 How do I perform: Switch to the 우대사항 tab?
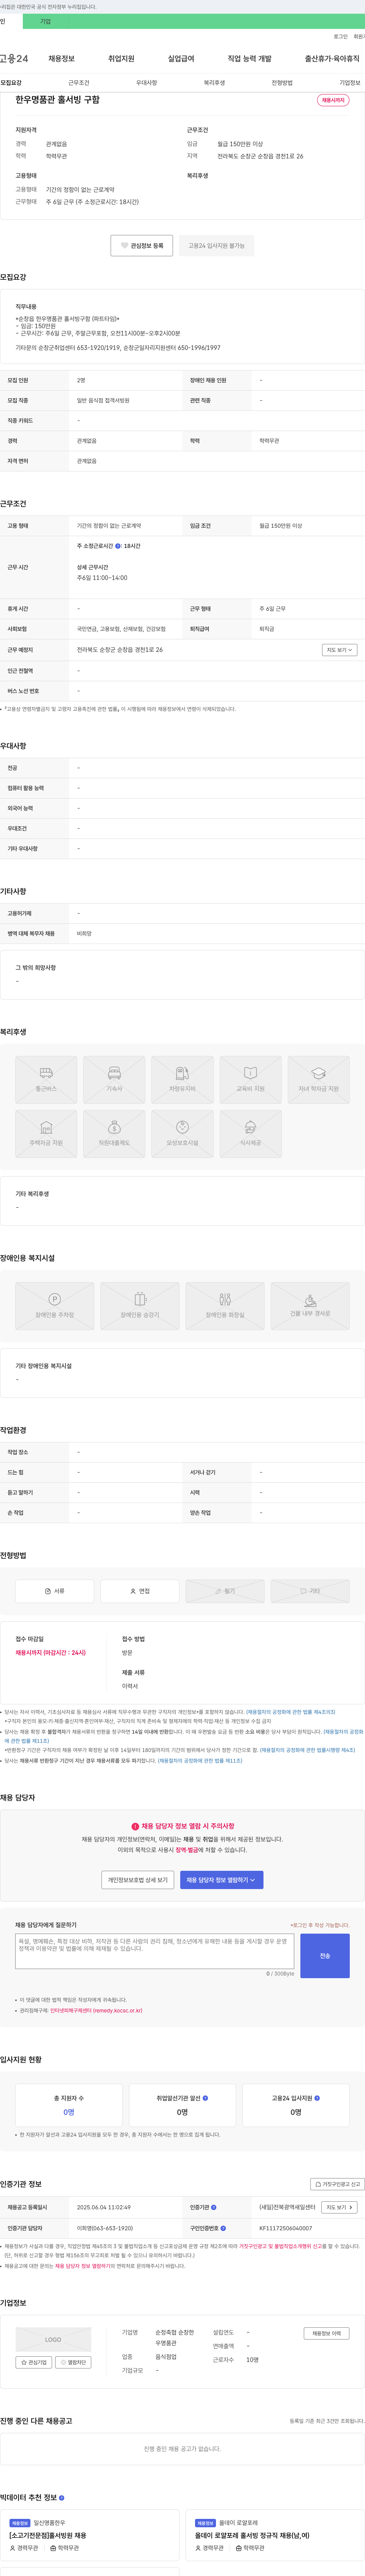[x=147, y=83]
